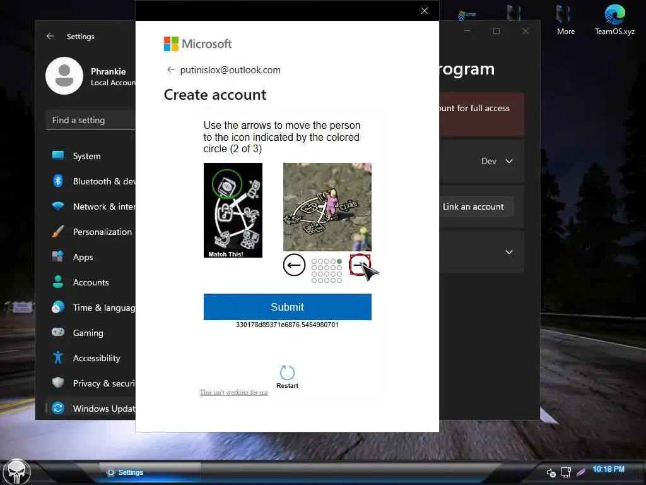The height and width of the screenshot is (485, 646).
Task: Click the Restart circular arrow icon
Action: [x=287, y=373]
